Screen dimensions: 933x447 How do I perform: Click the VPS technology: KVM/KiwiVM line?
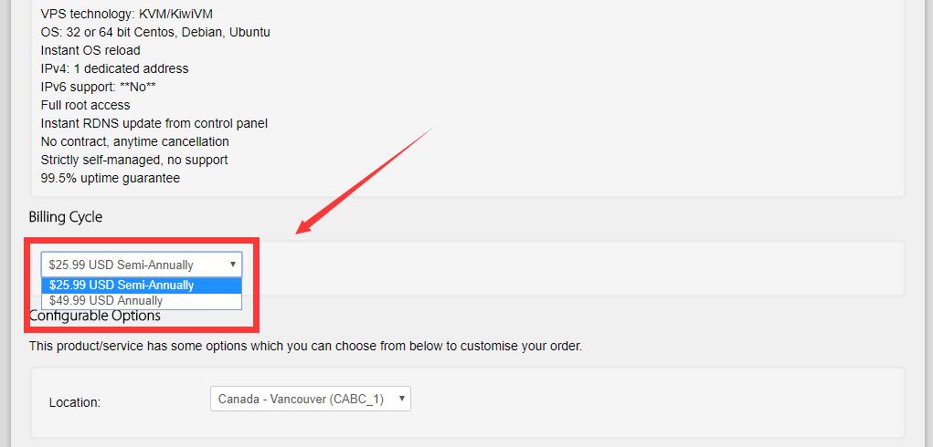[127, 15]
